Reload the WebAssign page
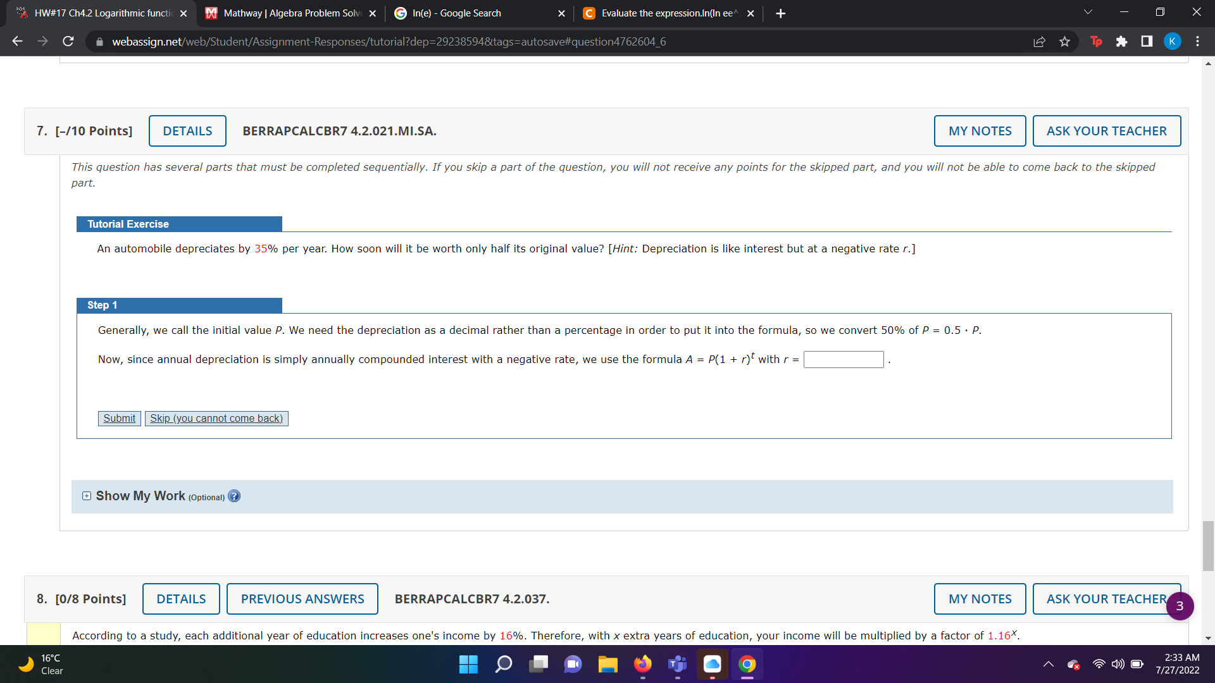 68,41
